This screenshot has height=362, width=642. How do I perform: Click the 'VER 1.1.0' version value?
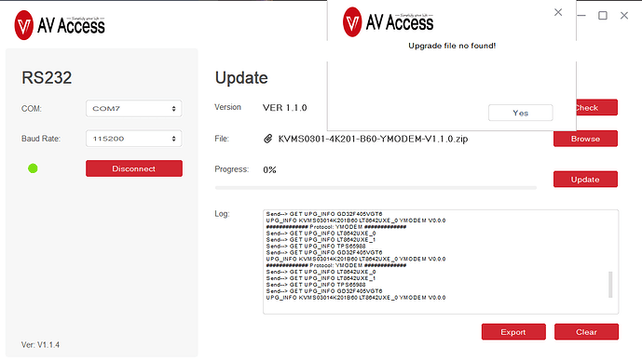285,108
